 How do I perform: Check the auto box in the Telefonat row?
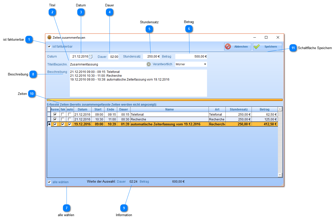(70, 115)
